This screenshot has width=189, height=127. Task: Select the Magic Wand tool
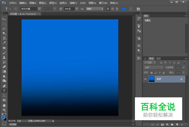point(4,33)
